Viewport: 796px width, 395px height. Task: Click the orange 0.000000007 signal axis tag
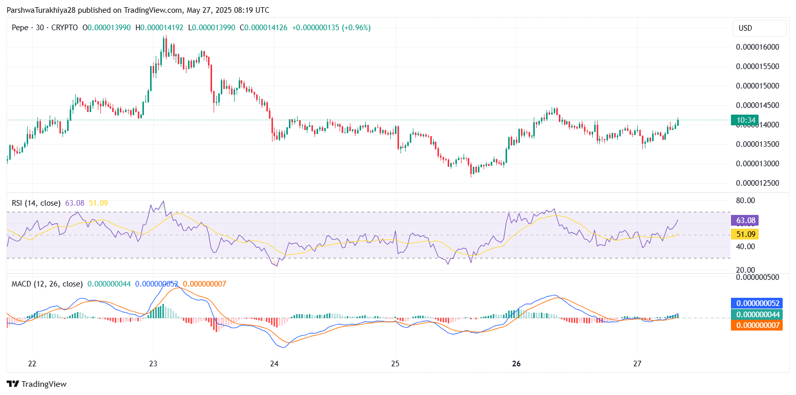point(756,325)
